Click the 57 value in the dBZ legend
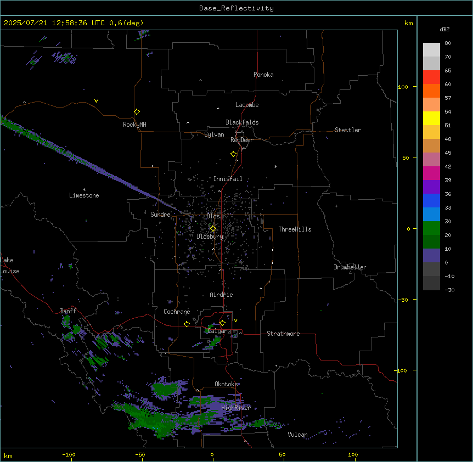The height and width of the screenshot is (462, 473). click(x=448, y=98)
